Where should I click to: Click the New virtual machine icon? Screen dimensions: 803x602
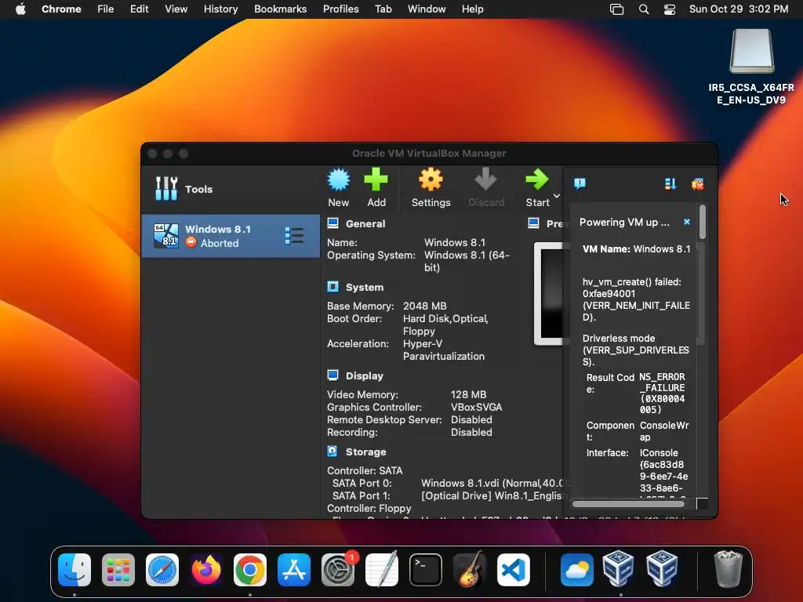(x=339, y=180)
